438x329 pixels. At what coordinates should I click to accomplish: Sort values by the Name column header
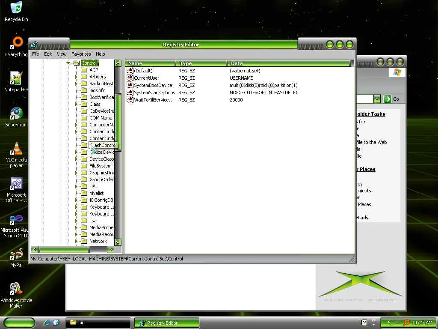click(150, 63)
